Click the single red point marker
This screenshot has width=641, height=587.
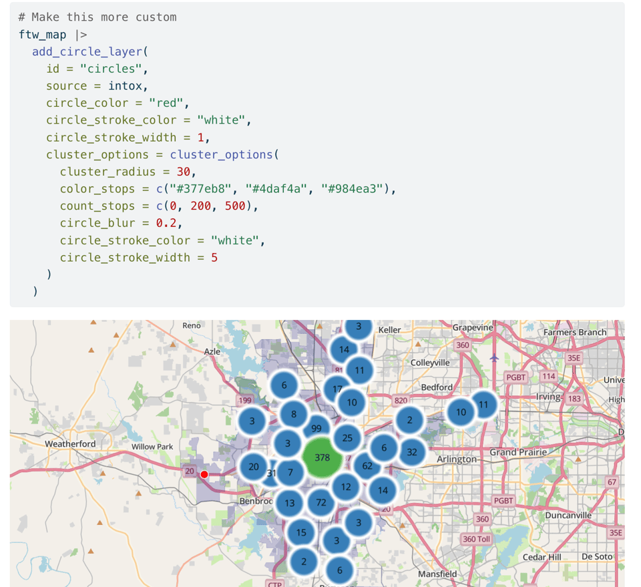204,474
